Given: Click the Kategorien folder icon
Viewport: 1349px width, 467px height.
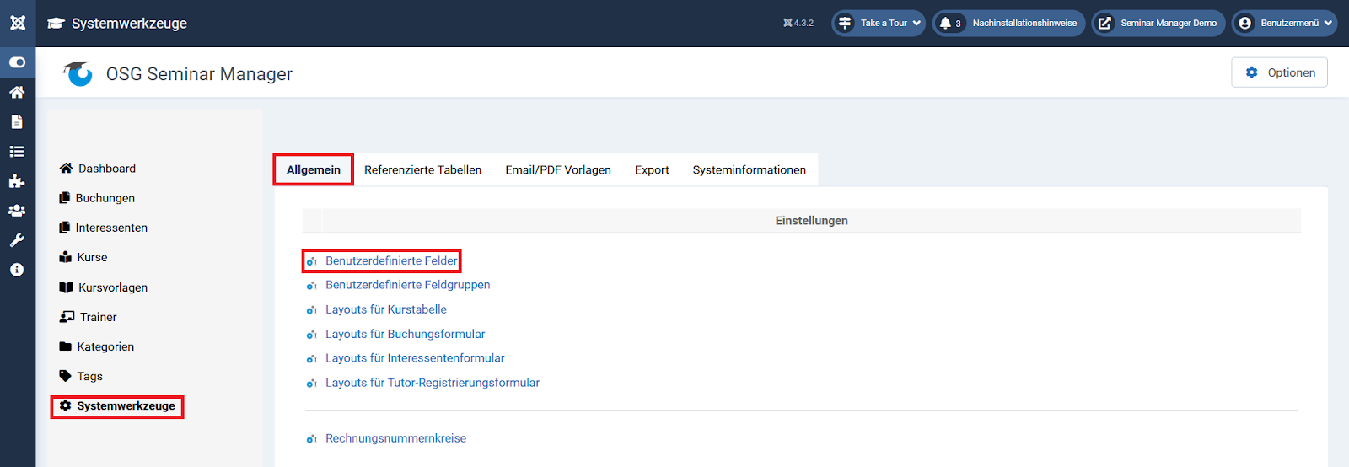Looking at the screenshot, I should [x=65, y=346].
